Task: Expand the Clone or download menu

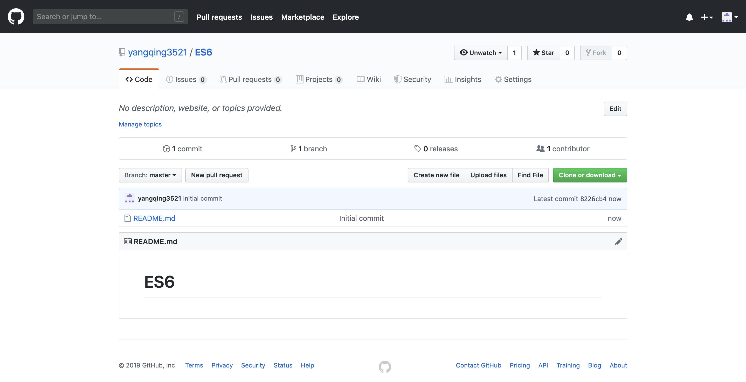Action: (590, 175)
